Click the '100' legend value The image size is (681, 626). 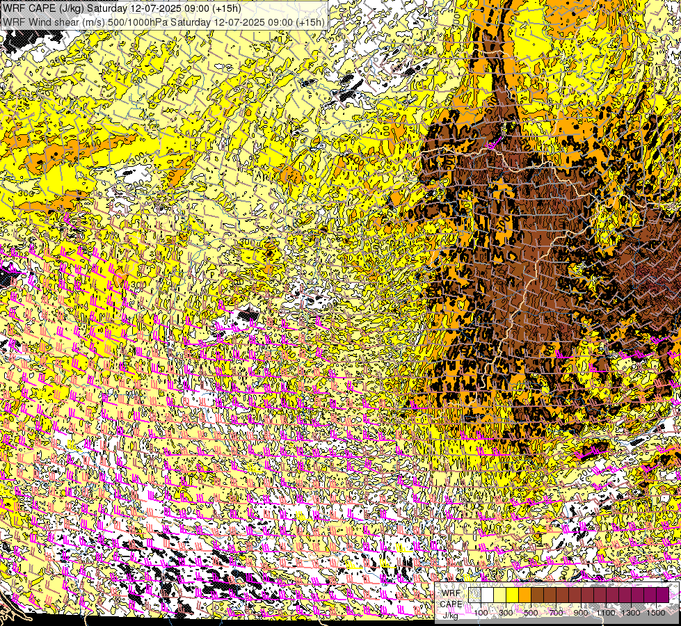(481, 613)
